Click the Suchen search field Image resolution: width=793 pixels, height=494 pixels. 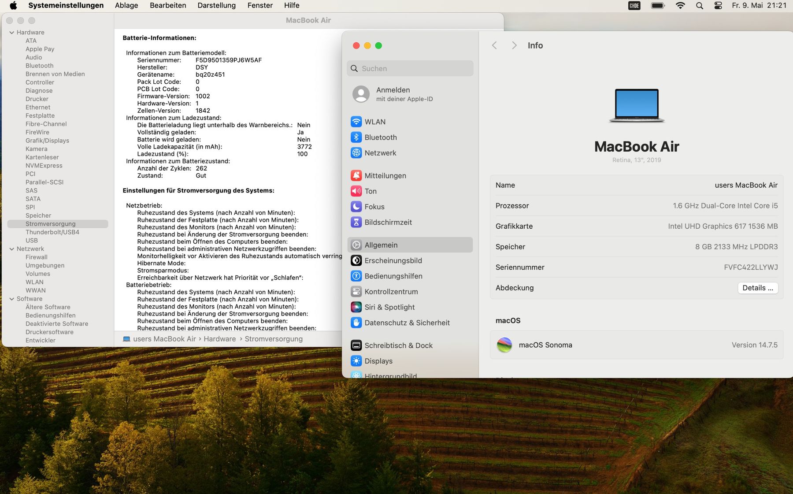(410, 68)
